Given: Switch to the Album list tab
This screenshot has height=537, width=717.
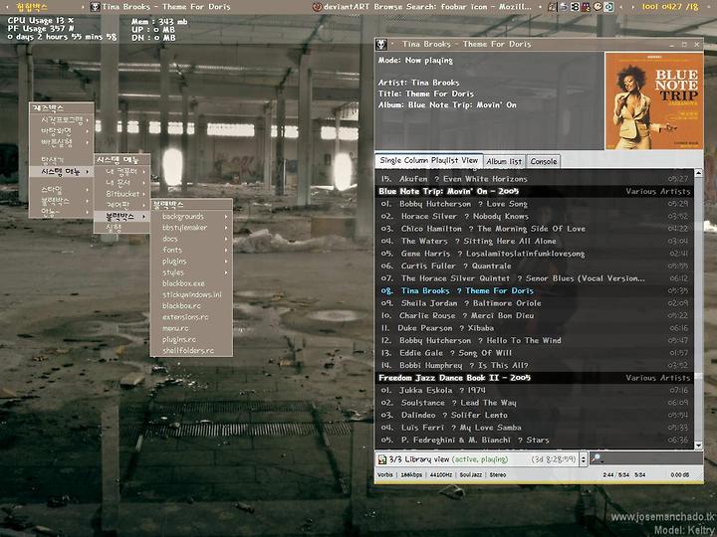Looking at the screenshot, I should point(504,161).
